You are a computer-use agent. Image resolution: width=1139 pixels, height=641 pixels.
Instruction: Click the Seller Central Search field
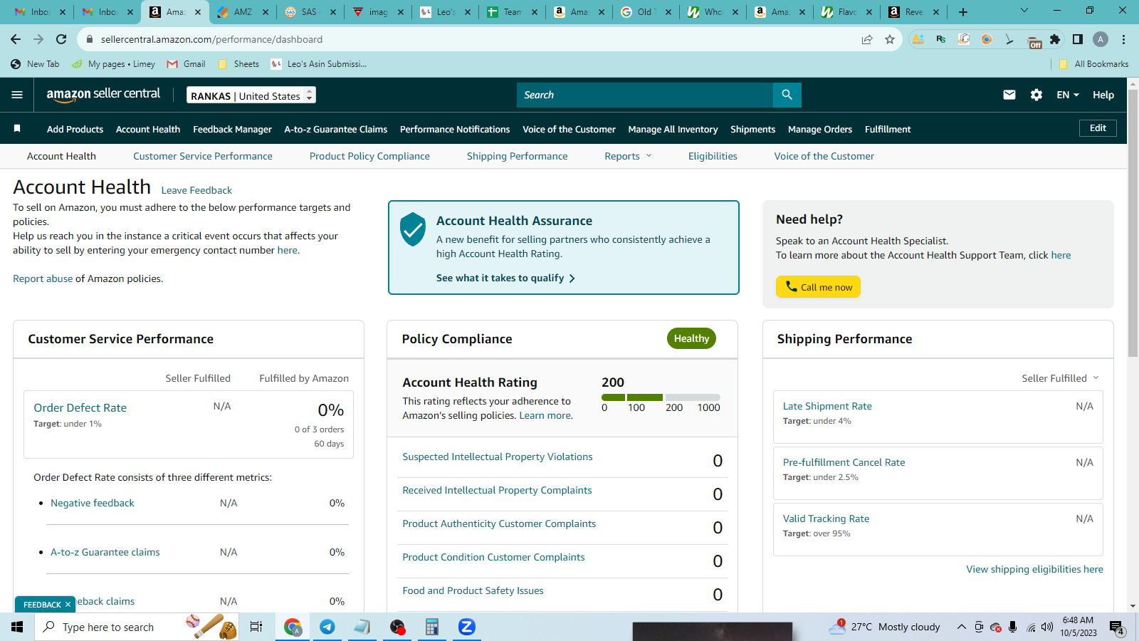tap(645, 95)
